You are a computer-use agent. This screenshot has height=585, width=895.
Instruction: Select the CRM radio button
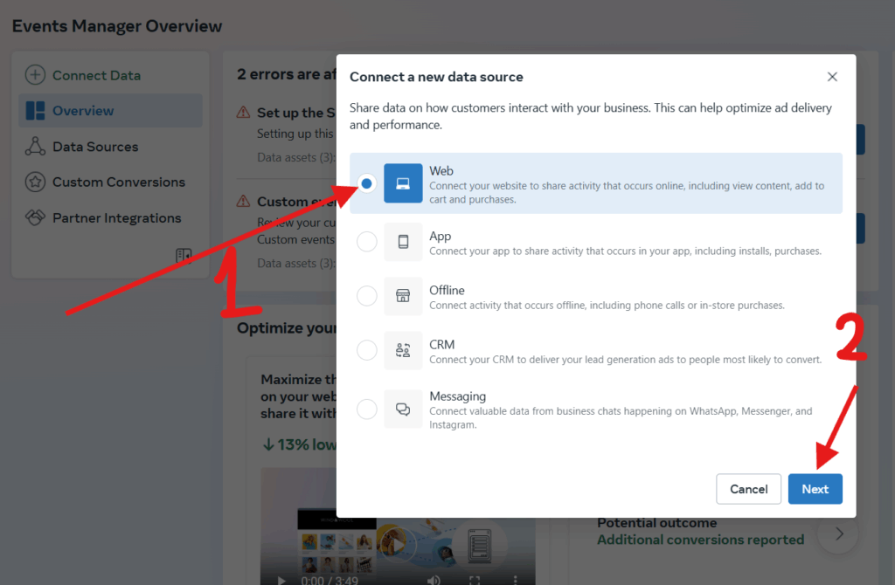pyautogui.click(x=367, y=350)
